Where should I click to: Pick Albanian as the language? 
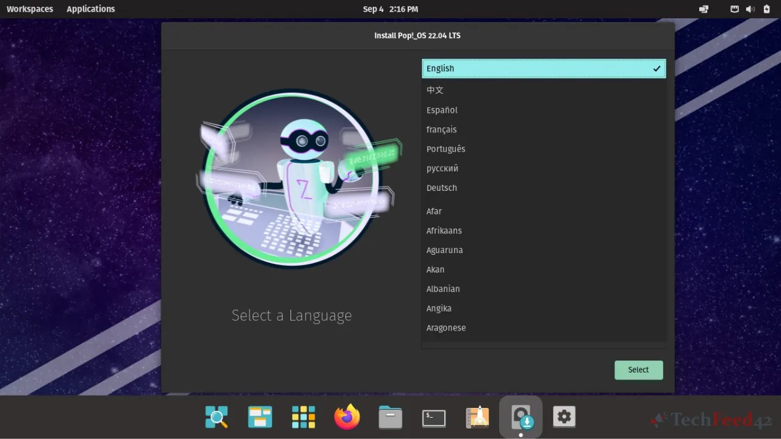click(x=544, y=289)
